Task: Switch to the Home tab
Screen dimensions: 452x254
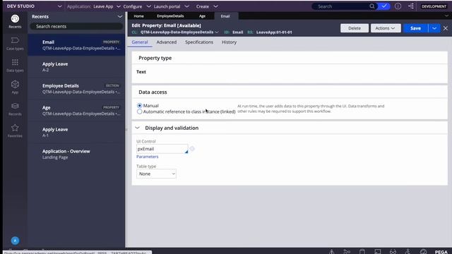Action: coord(138,16)
